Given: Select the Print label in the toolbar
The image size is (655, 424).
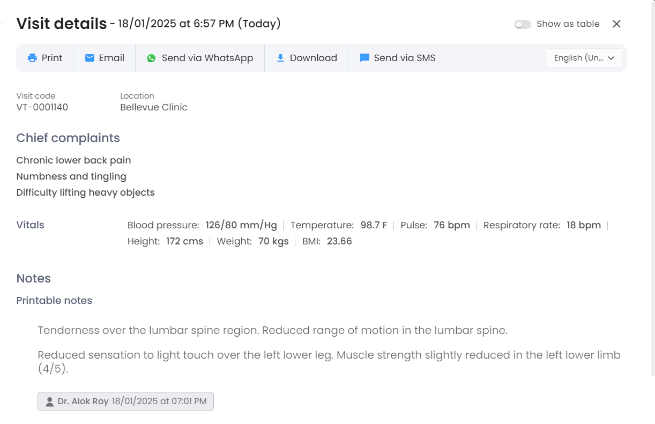Looking at the screenshot, I should (x=52, y=58).
